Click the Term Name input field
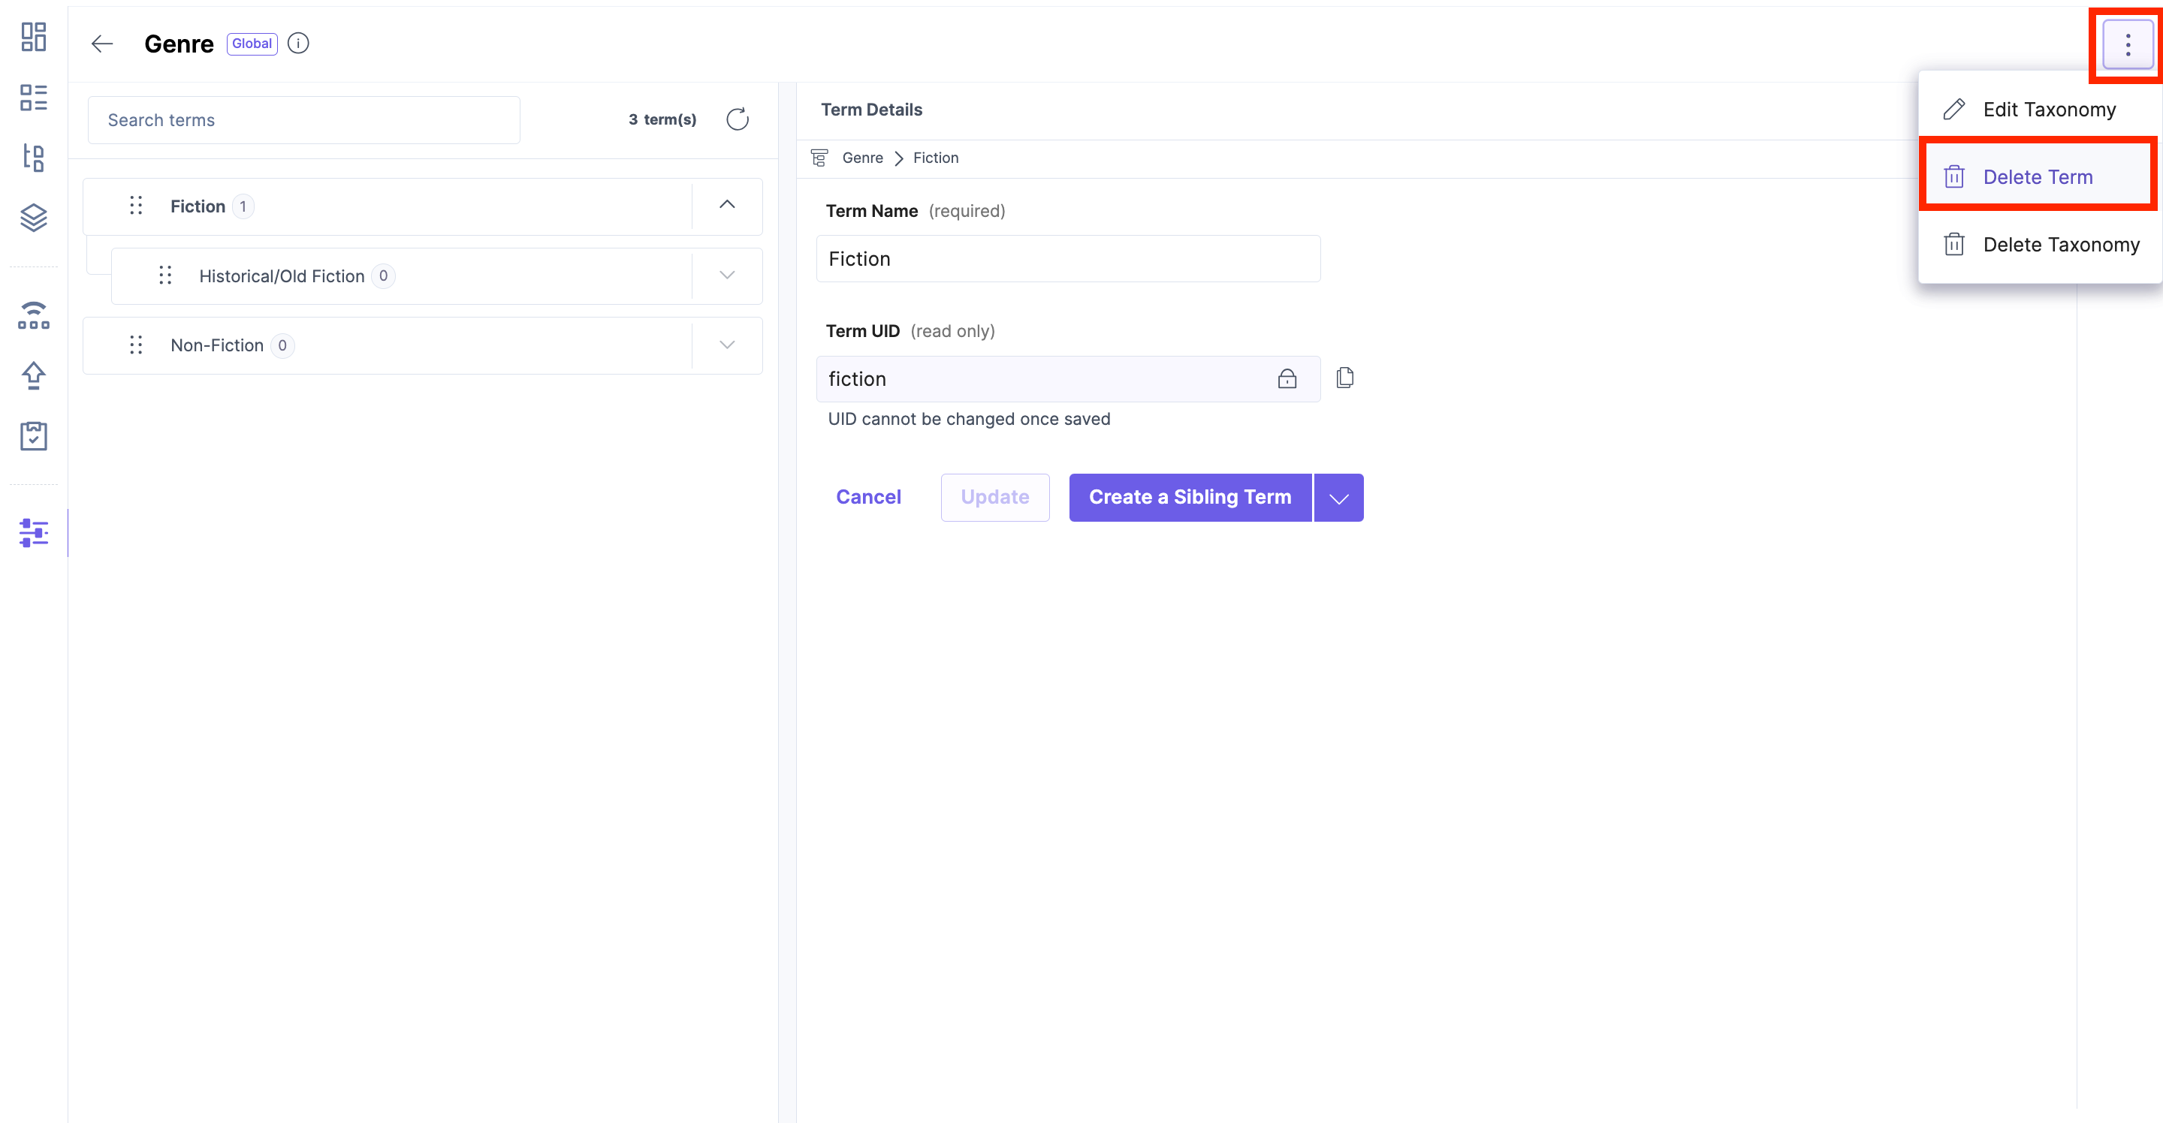The height and width of the screenshot is (1123, 2163). point(1068,258)
